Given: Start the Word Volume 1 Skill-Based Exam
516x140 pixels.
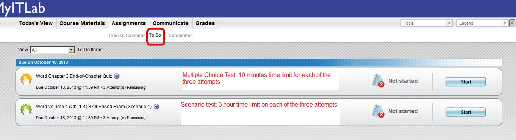Looking at the screenshot, I should tap(466, 112).
